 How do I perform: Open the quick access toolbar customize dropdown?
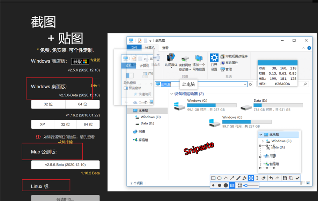pyautogui.click(x=150, y=41)
